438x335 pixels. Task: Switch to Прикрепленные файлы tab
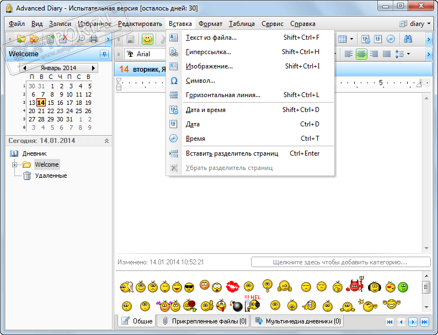(204, 321)
